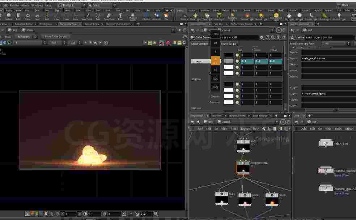Select the Sphere shelf tool
Viewport: 356px width, 220px height.
pyautogui.click(x=9, y=16)
